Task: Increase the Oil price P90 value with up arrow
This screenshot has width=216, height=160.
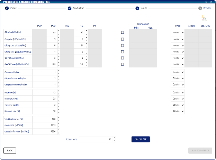Action: [58, 31]
